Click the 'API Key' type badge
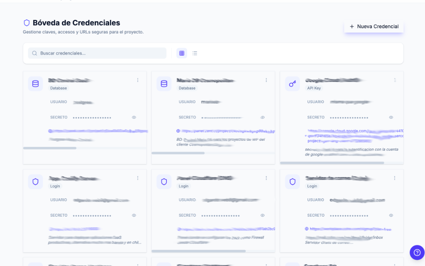This screenshot has width=425, height=266. (314, 88)
